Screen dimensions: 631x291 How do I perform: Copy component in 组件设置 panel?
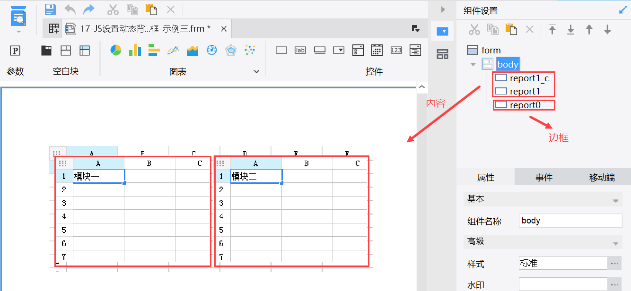pyautogui.click(x=493, y=29)
